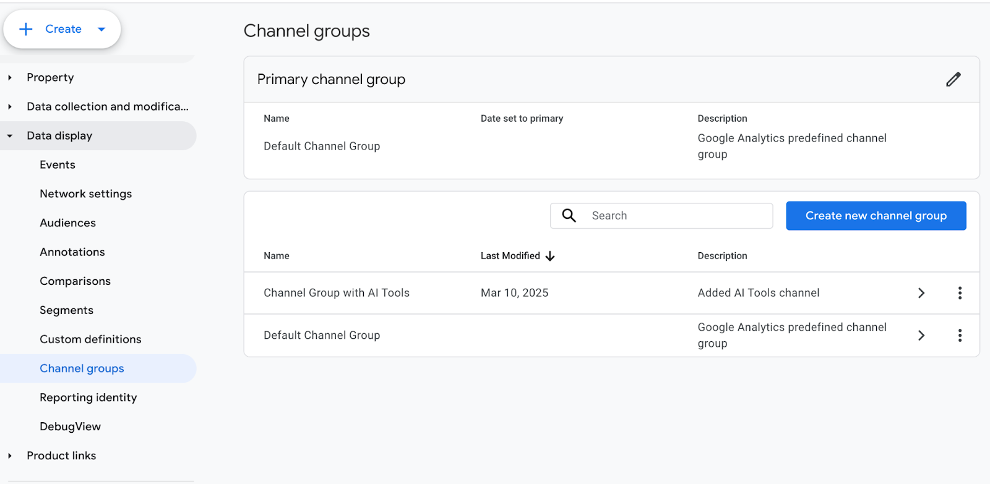Open three-dot menu for Default Channel Group row
Image resolution: width=990 pixels, height=484 pixels.
click(x=959, y=336)
